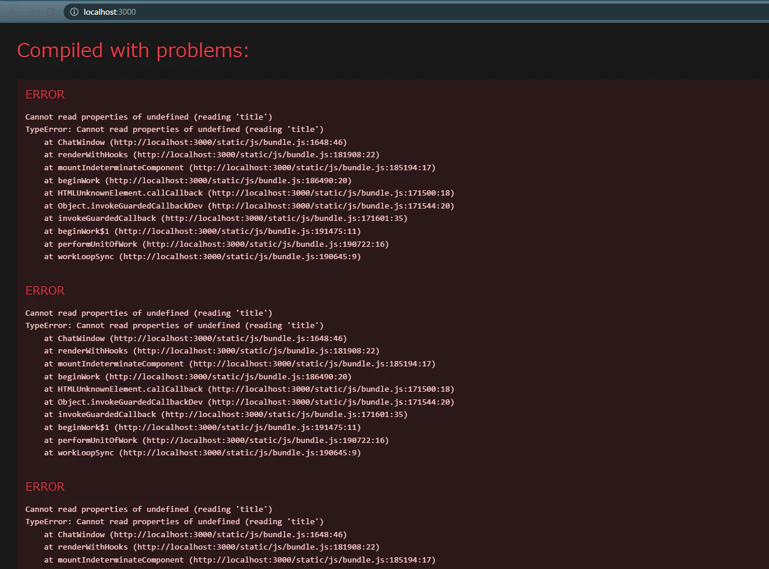Click the TypeError line in the third error
The image size is (769, 569).
point(174,521)
